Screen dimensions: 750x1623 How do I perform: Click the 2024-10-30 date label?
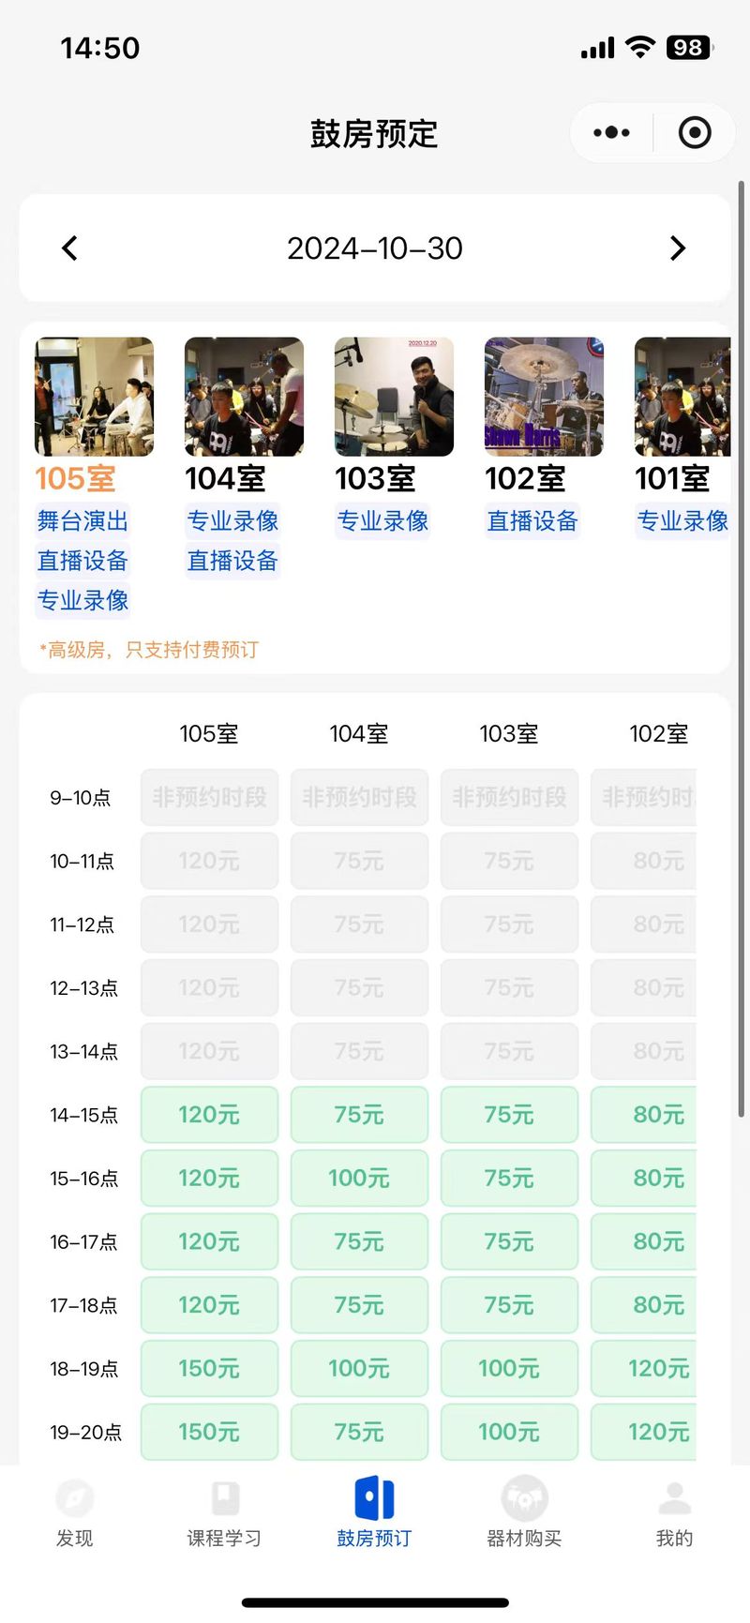(x=375, y=248)
